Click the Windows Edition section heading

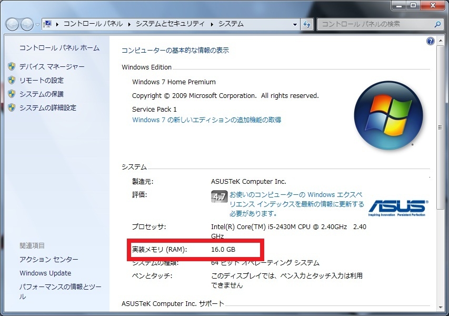tap(147, 67)
